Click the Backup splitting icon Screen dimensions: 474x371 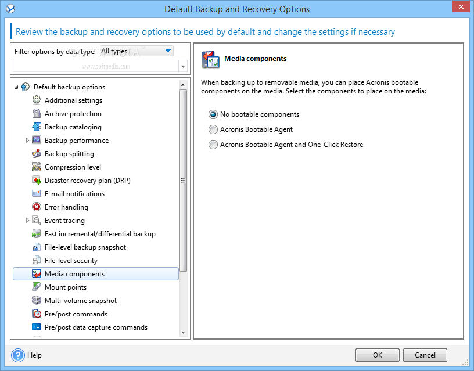coord(36,153)
